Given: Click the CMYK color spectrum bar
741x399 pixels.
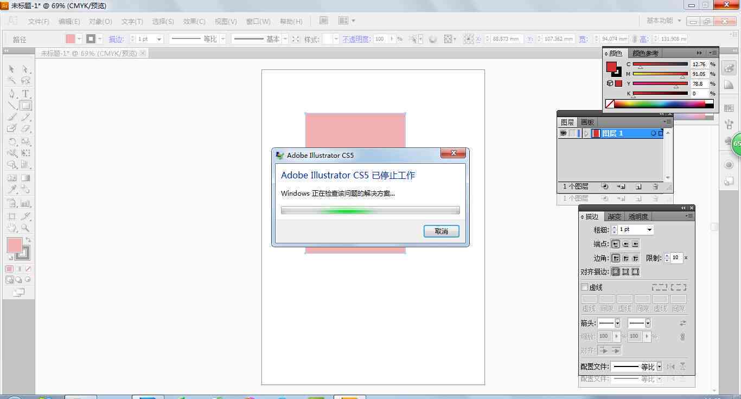Looking at the screenshot, I should point(660,104).
